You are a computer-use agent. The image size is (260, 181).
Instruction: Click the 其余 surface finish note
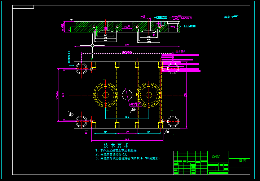227,17
